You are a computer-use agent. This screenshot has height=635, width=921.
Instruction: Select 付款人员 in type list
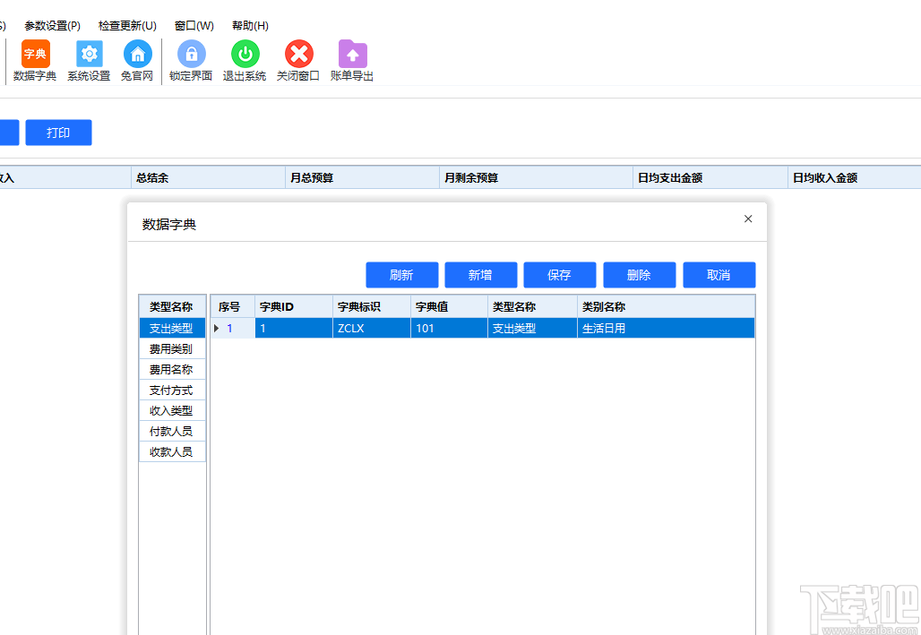pos(172,431)
